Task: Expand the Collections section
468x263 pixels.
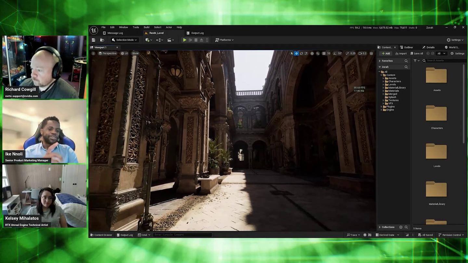Action: click(380, 227)
